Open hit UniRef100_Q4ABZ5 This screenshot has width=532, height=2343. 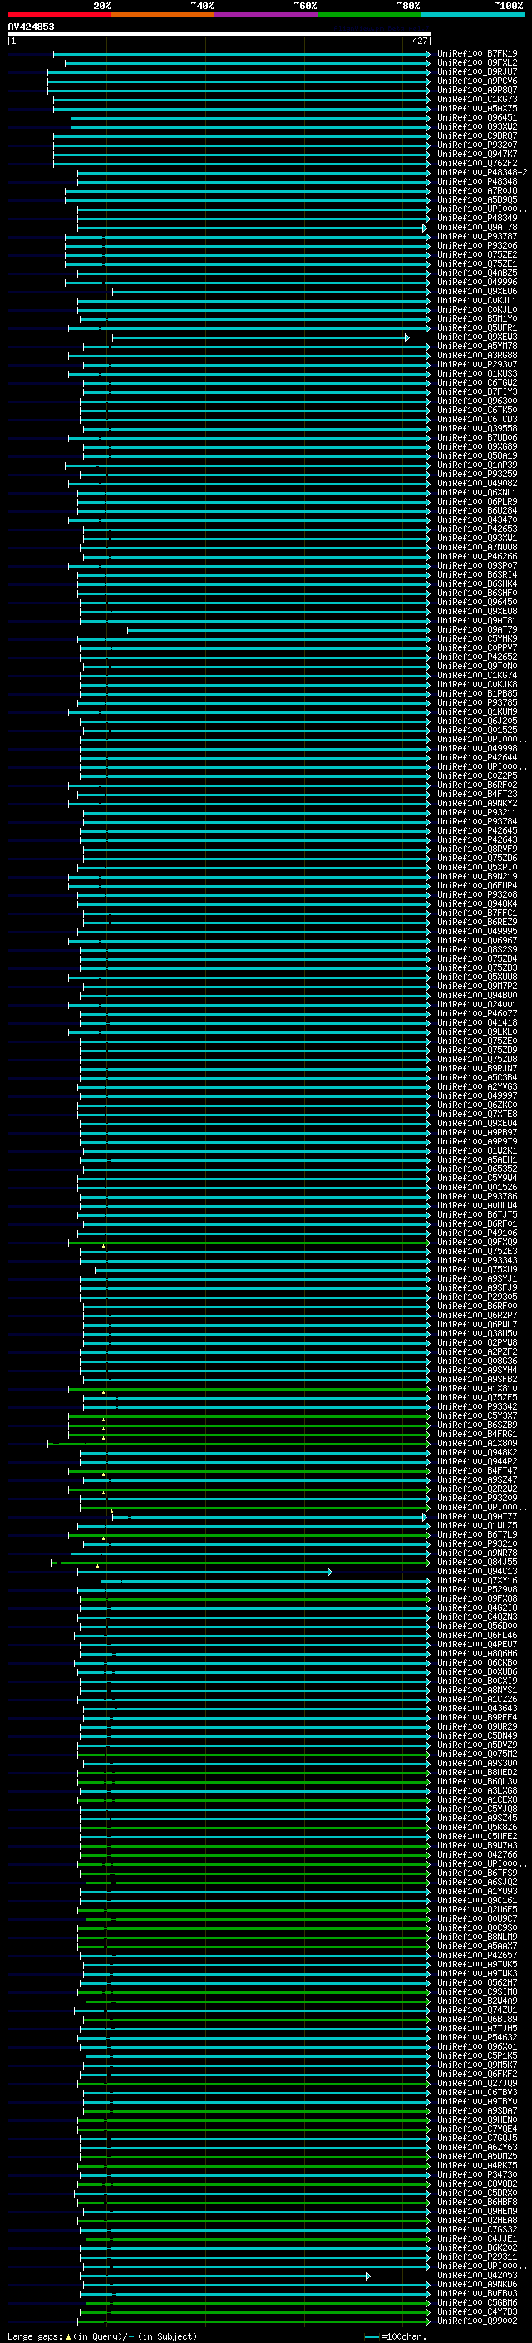pyautogui.click(x=477, y=273)
